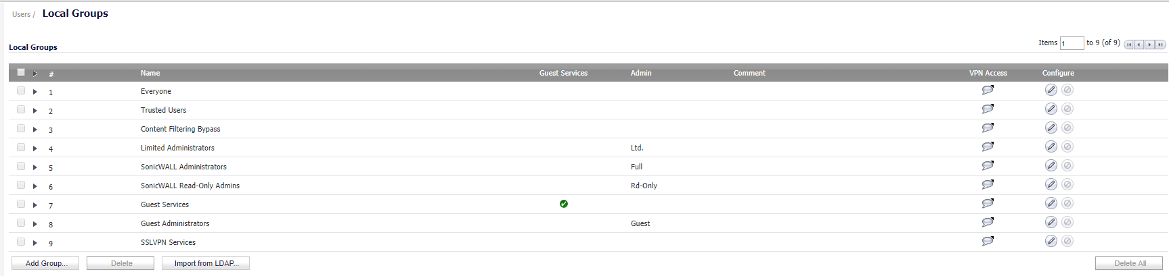Open VPN Access for Content Filtering Bypass
Viewport: 1169px width, 276px height.
988,128
